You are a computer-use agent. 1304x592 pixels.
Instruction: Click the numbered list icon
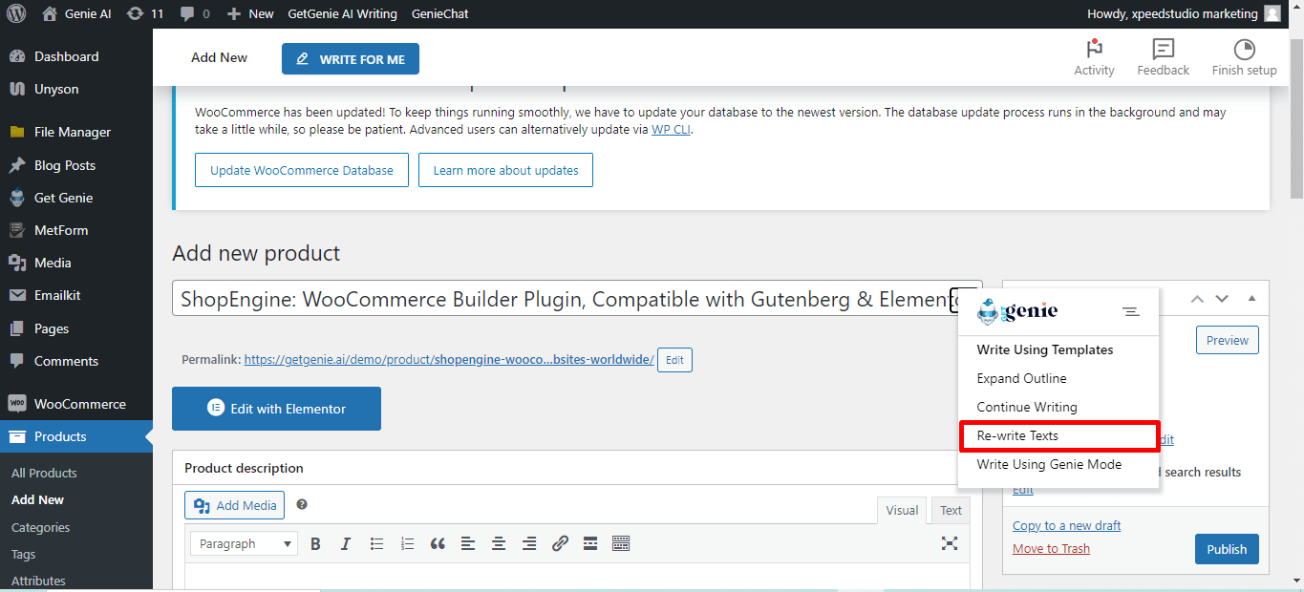click(407, 543)
